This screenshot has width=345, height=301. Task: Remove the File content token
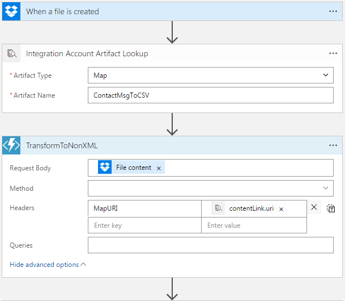[x=159, y=169]
